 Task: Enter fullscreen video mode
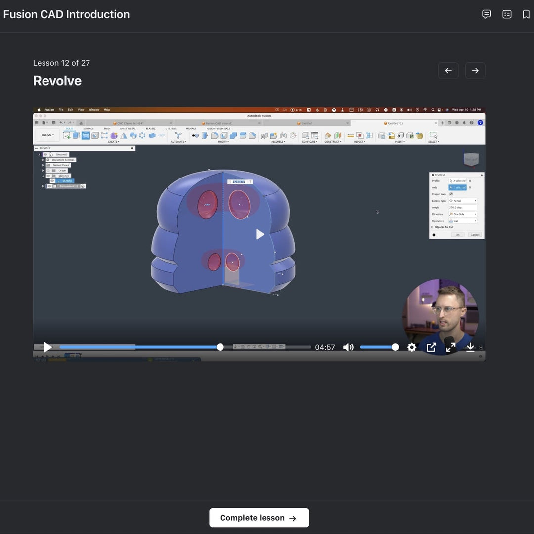(x=451, y=347)
